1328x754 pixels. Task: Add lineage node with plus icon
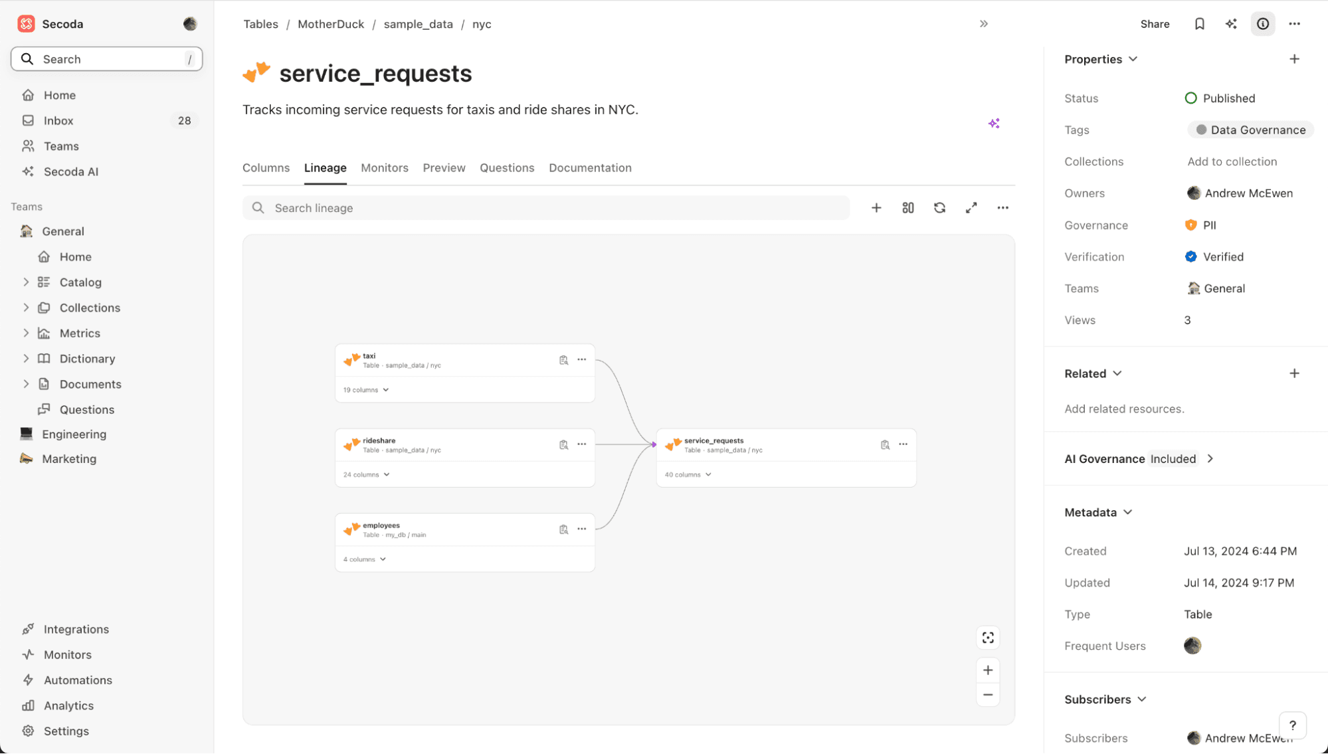pos(876,208)
